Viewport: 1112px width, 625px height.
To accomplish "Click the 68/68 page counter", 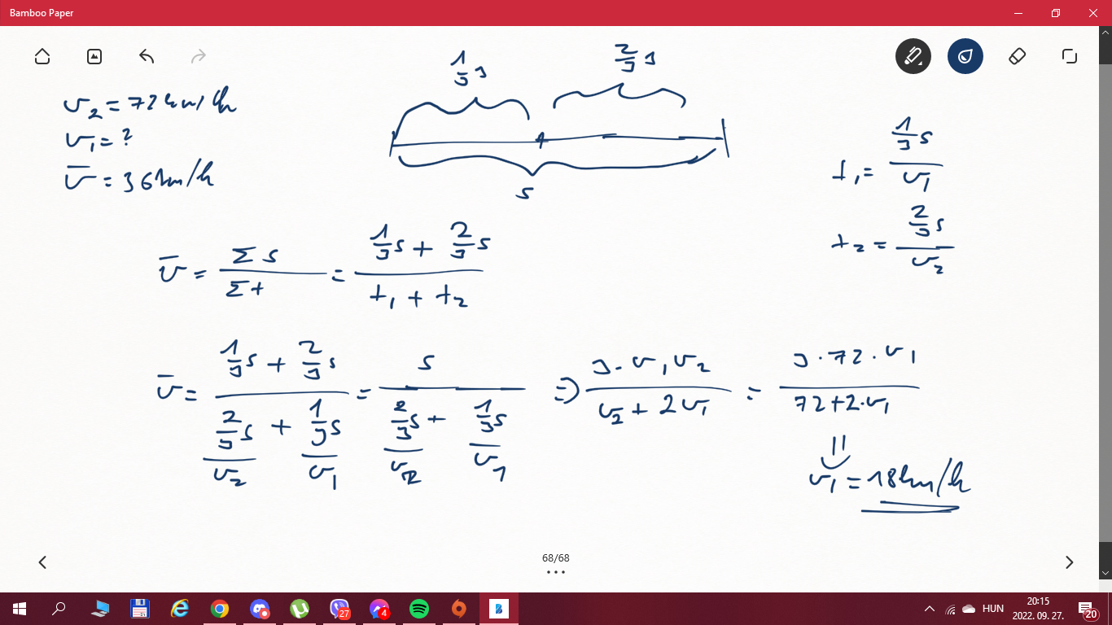I will click(556, 558).
